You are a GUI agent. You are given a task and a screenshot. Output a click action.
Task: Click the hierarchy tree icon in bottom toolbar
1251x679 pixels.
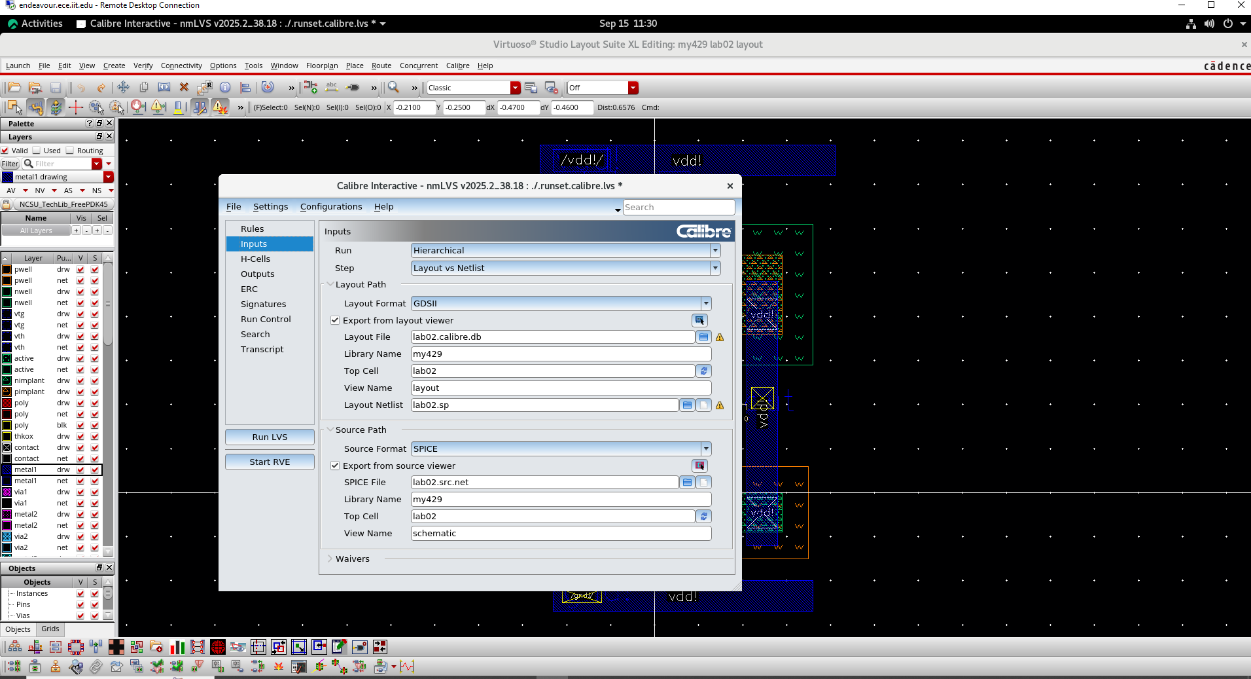14,647
